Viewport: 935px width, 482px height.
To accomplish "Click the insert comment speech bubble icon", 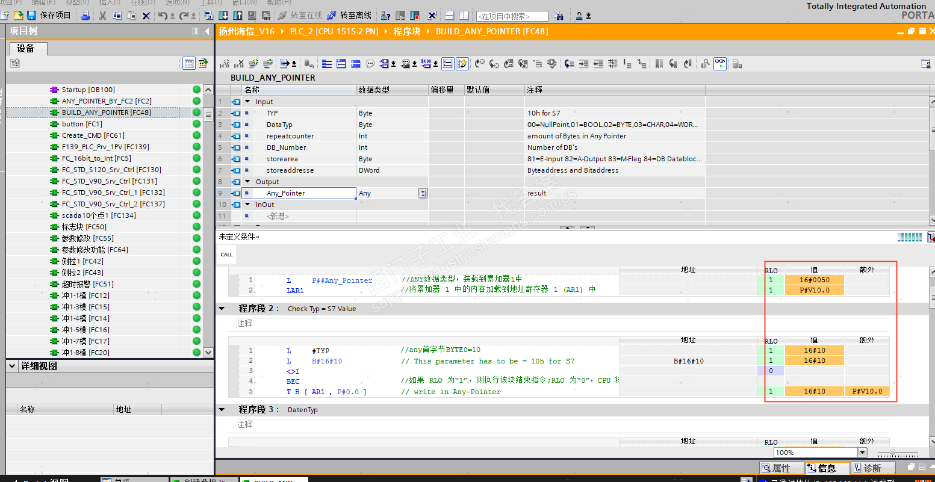I will click(x=370, y=63).
